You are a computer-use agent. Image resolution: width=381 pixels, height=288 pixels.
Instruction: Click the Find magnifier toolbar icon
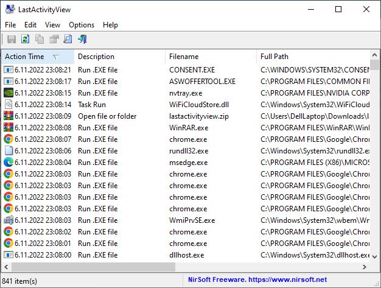click(68, 39)
